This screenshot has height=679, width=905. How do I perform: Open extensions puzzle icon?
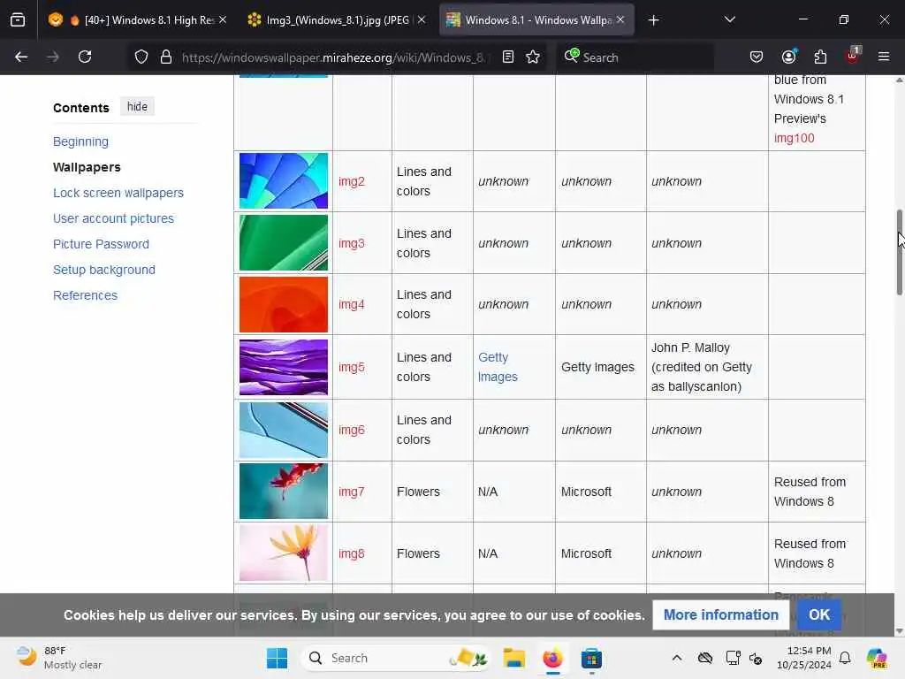[820, 57]
